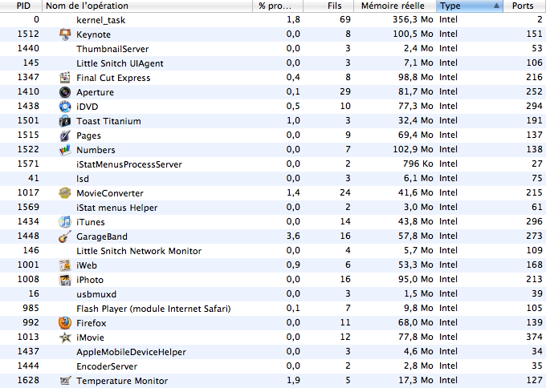Image resolution: width=546 pixels, height=388 pixels.
Task: Toggle sort arrow in Type column
Action: click(496, 6)
